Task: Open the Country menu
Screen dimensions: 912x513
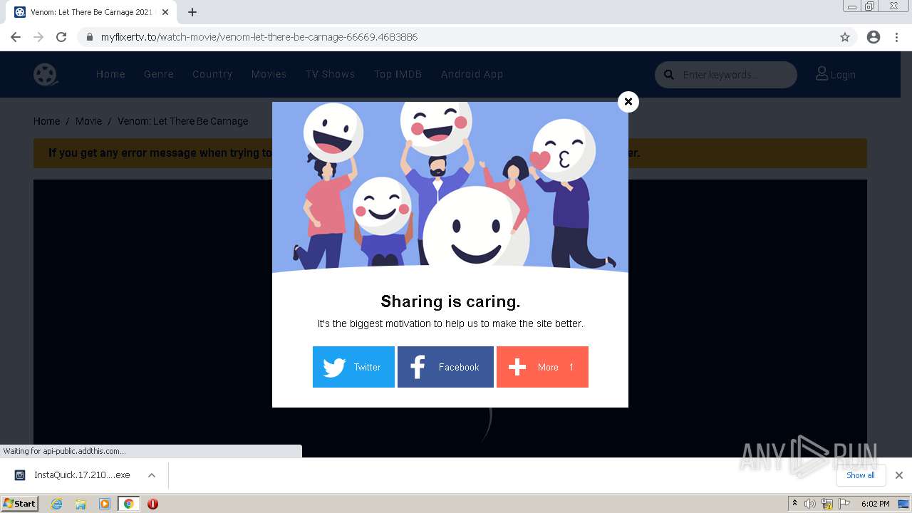Action: click(212, 74)
